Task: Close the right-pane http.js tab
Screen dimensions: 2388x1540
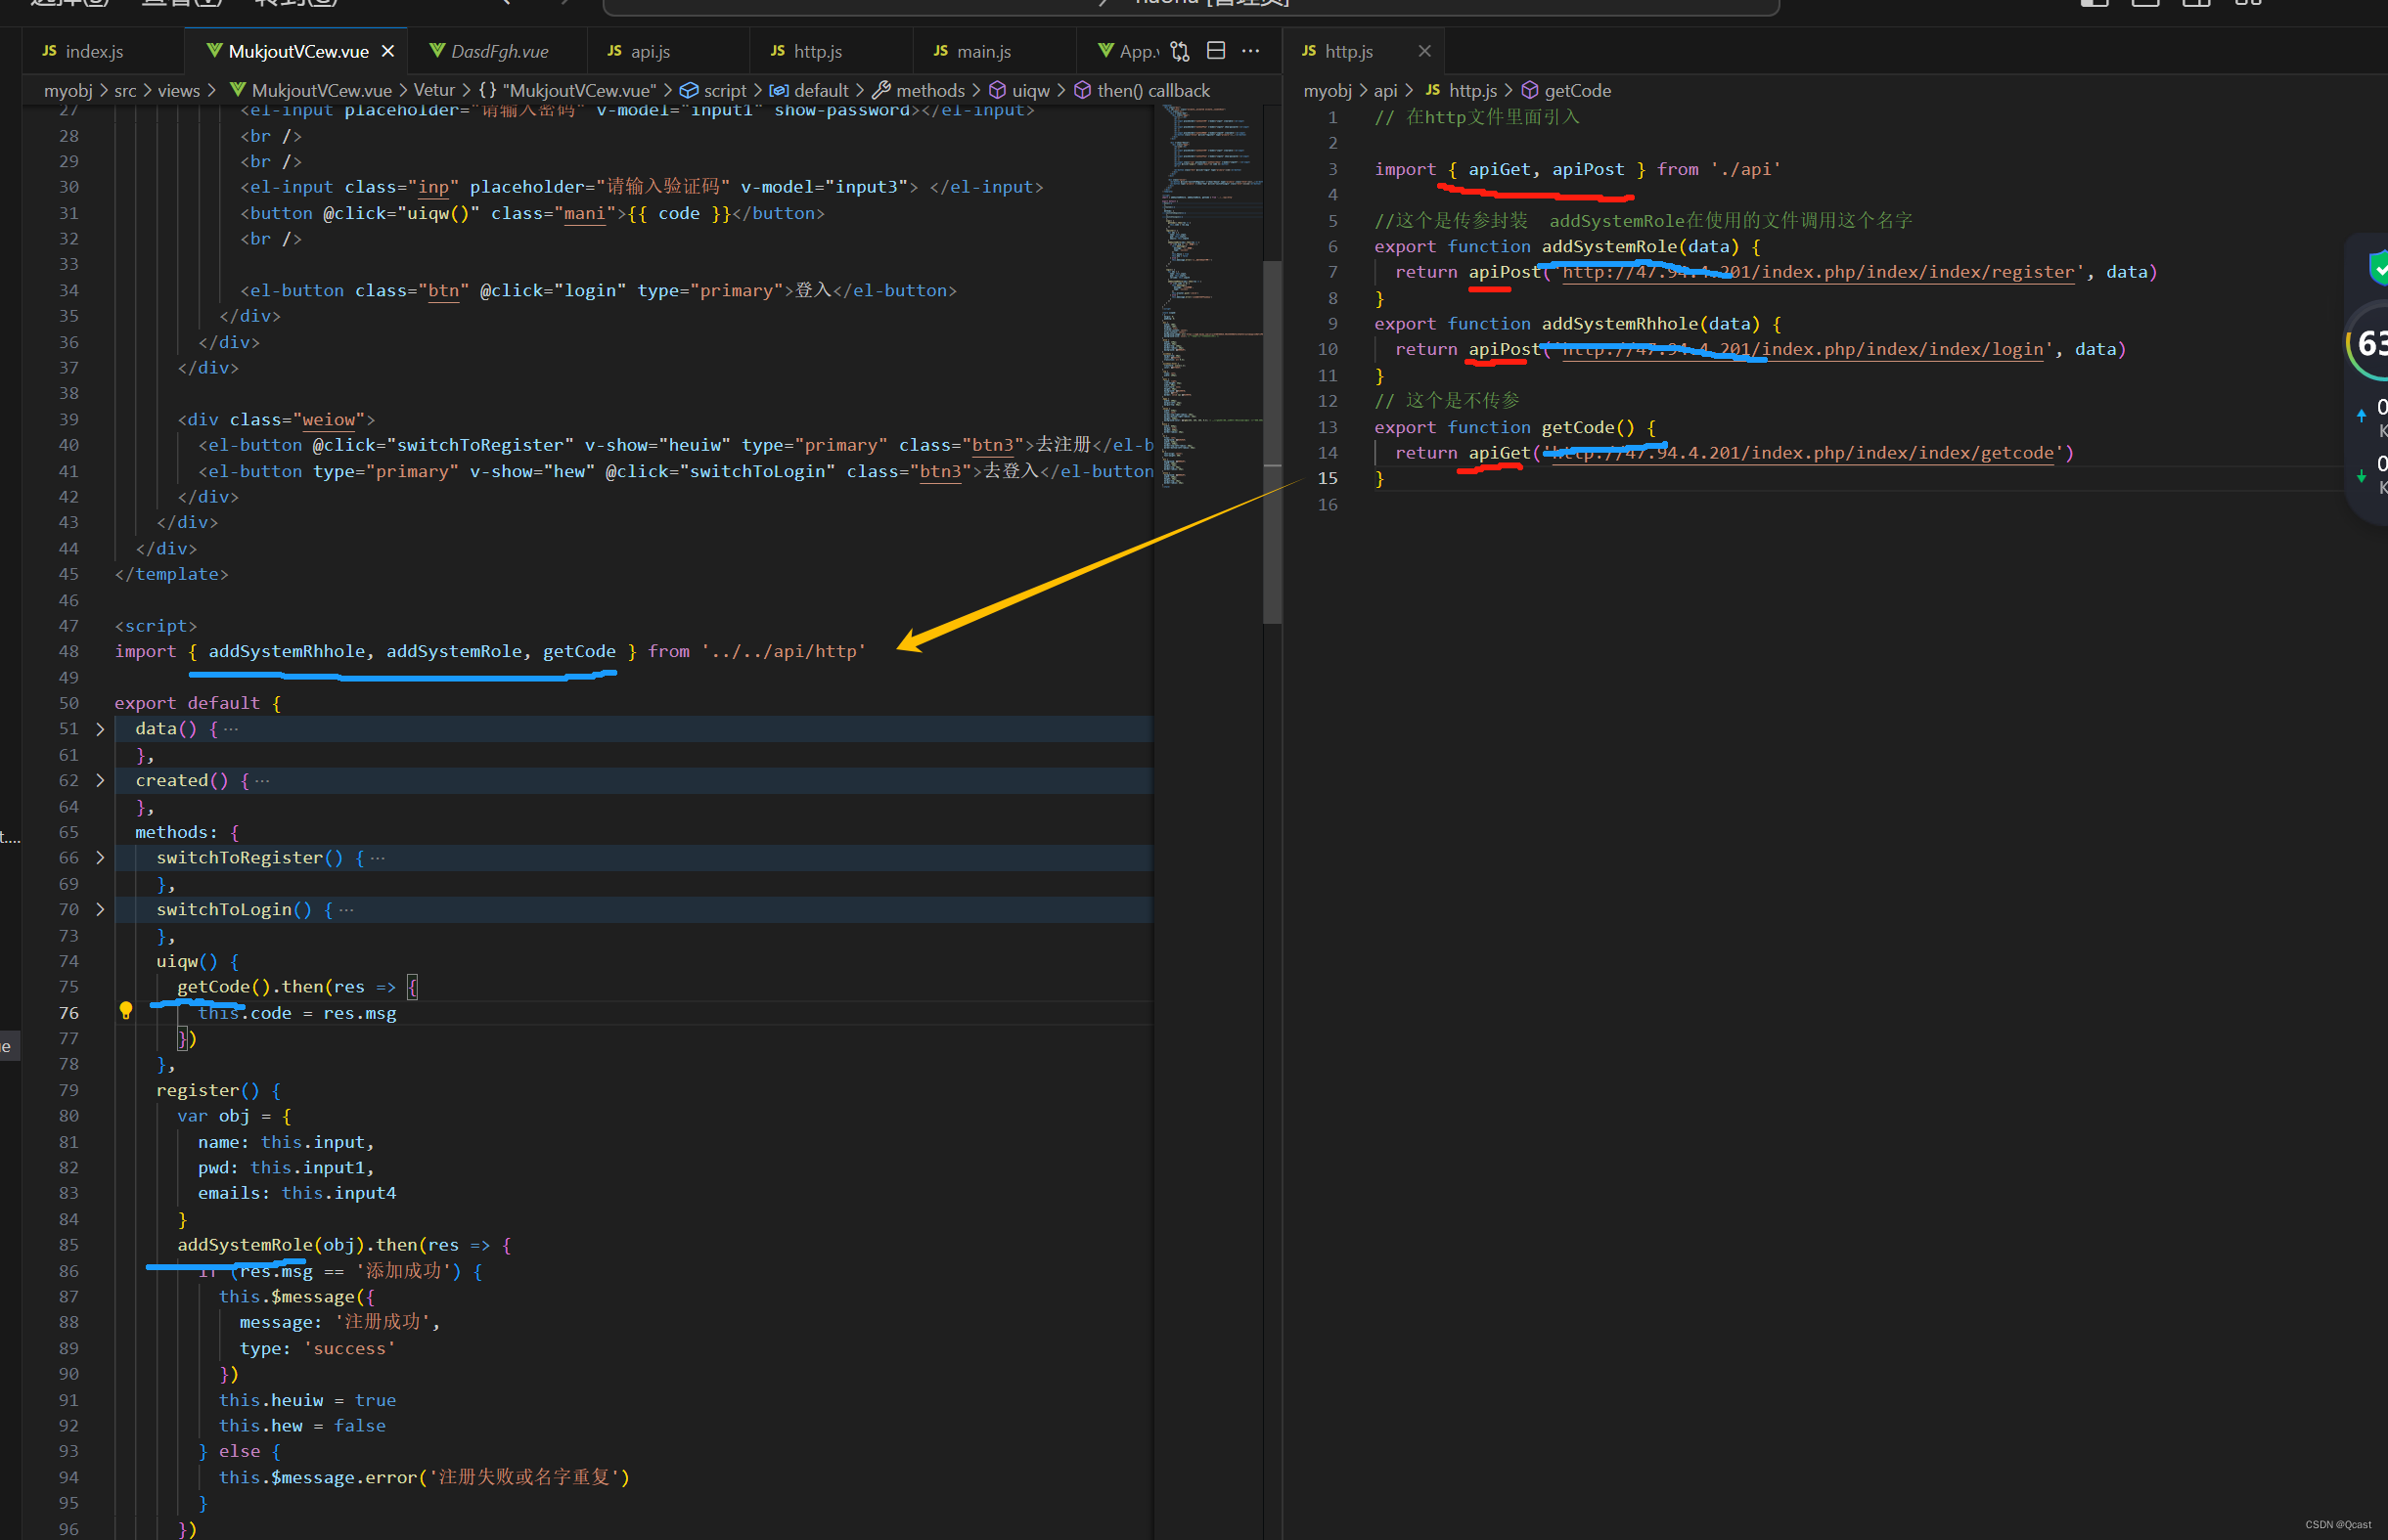Action: [1424, 51]
